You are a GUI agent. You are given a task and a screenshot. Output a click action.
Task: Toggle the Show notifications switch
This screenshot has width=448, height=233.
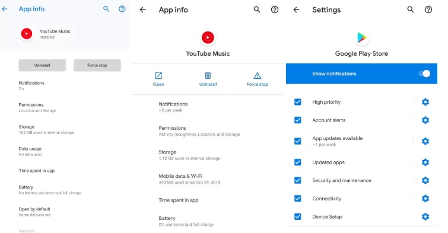click(x=424, y=74)
